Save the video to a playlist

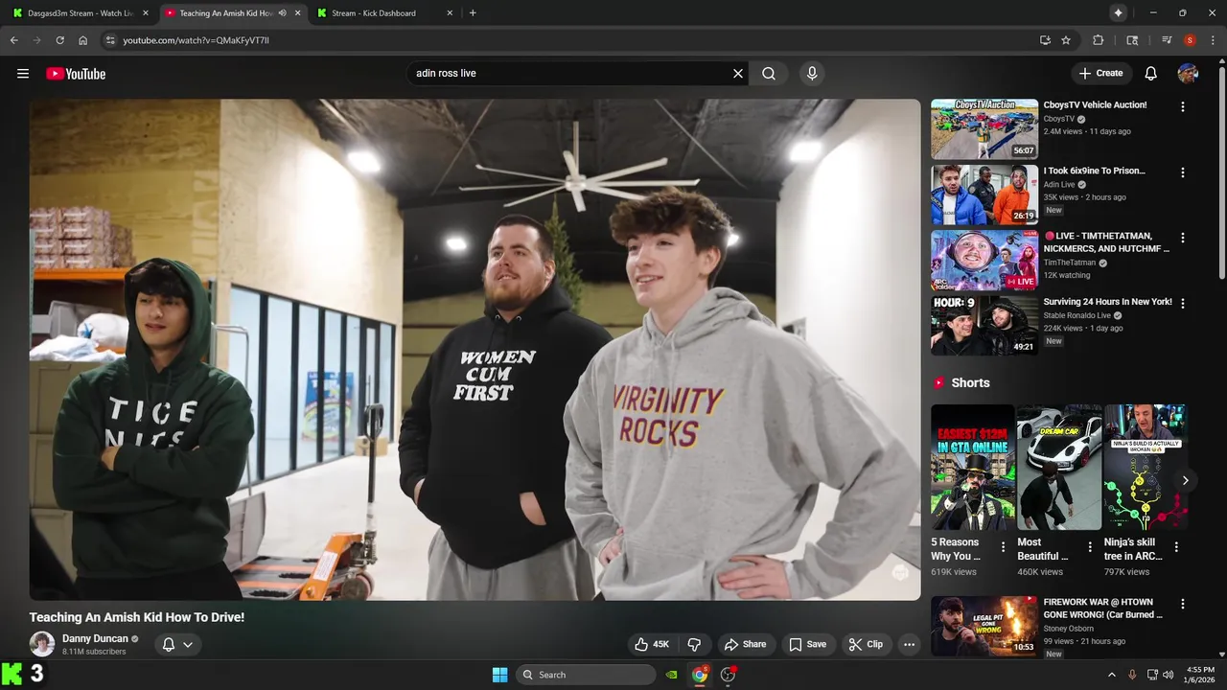(x=807, y=644)
